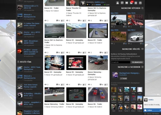The image size is (161, 115).
Task: Open the Online chat bar
Action: [152, 110]
